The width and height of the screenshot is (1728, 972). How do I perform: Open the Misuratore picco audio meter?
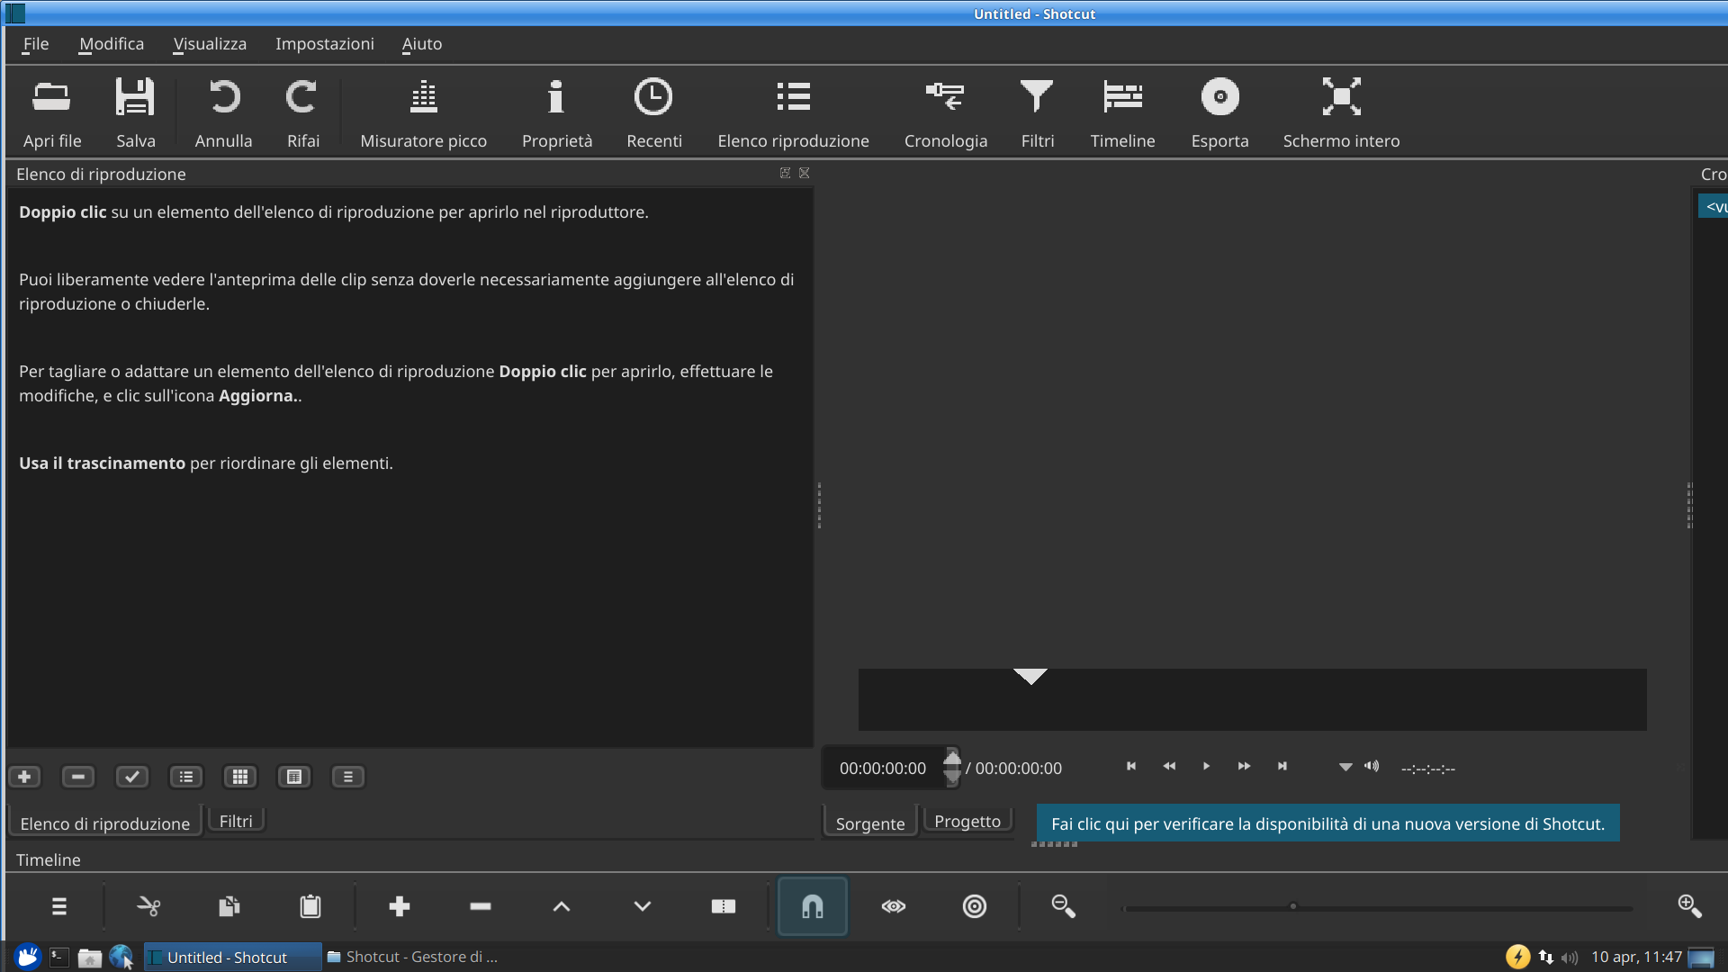click(x=423, y=113)
